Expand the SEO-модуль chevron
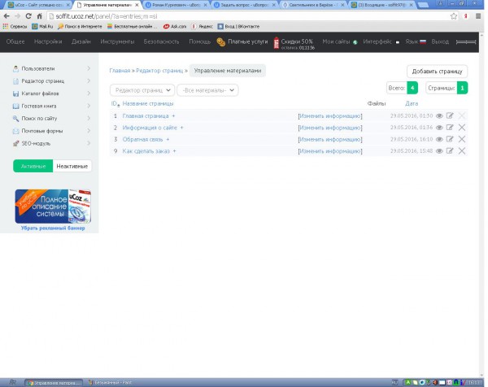 [x=89, y=143]
